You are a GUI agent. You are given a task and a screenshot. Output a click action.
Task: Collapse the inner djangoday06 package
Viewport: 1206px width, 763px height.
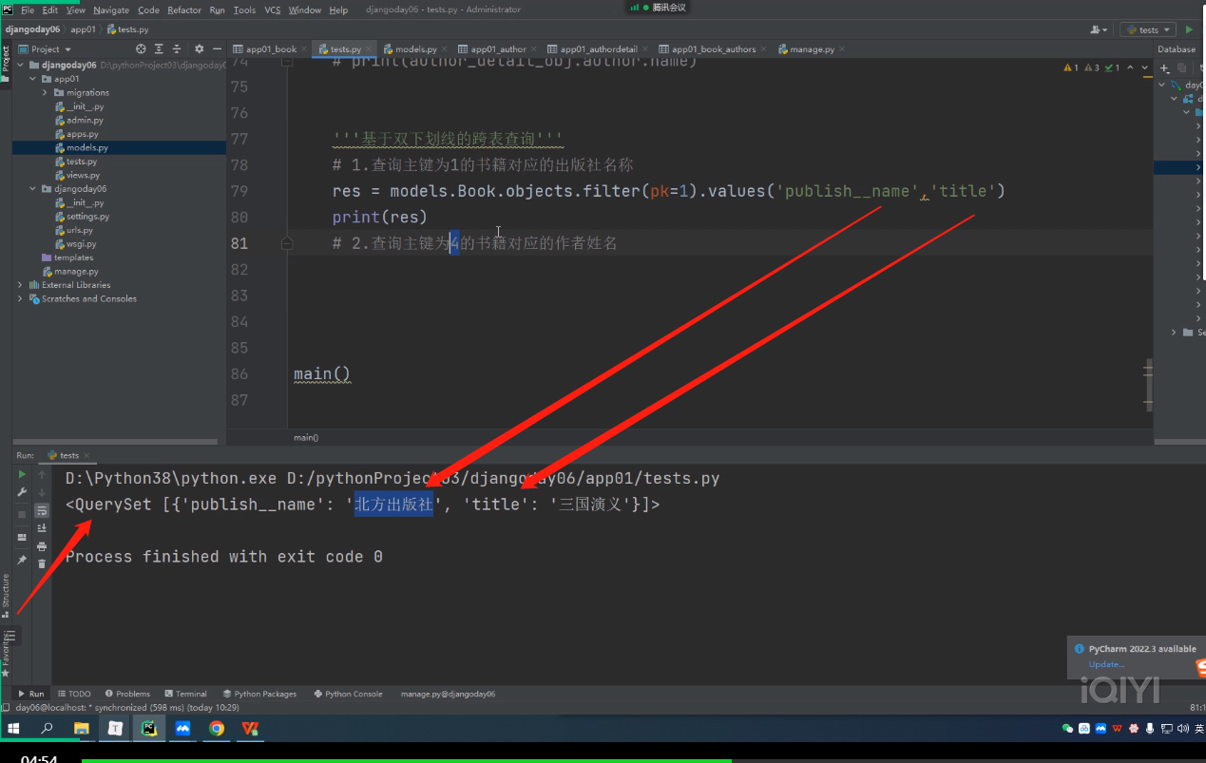click(33, 189)
